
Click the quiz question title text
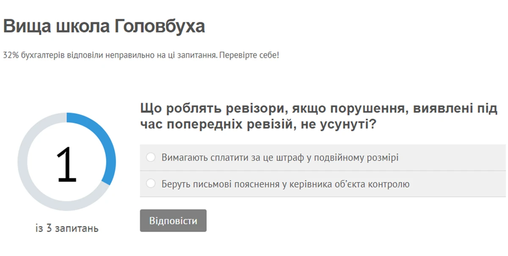tap(317, 114)
